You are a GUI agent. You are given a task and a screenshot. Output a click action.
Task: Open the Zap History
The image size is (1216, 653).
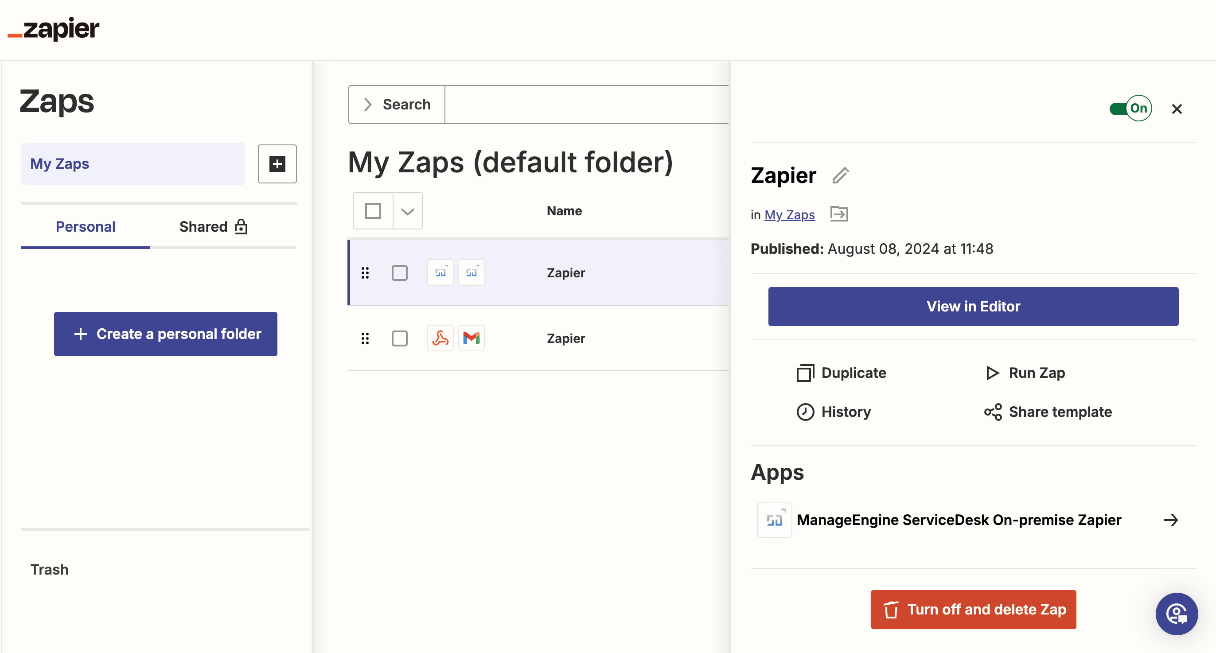click(x=834, y=412)
